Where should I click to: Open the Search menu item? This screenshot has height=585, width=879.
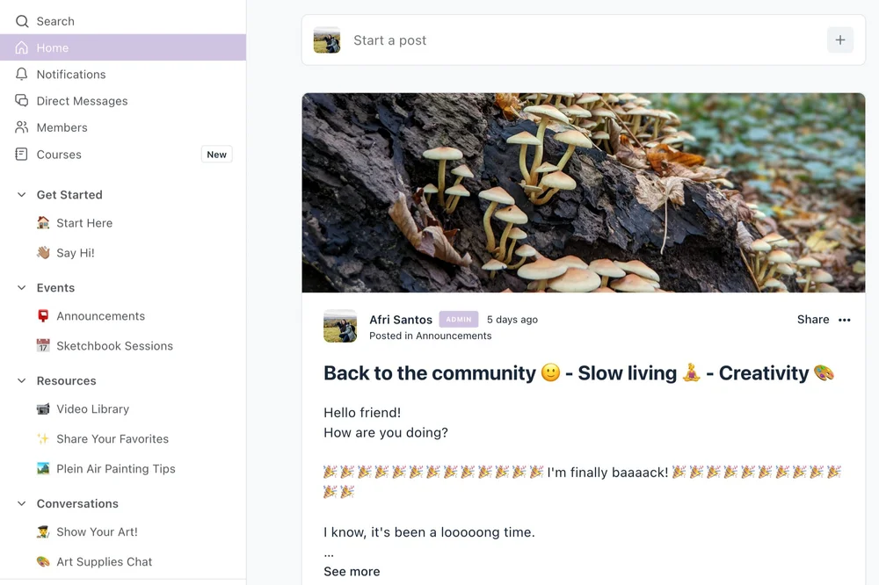click(x=123, y=21)
